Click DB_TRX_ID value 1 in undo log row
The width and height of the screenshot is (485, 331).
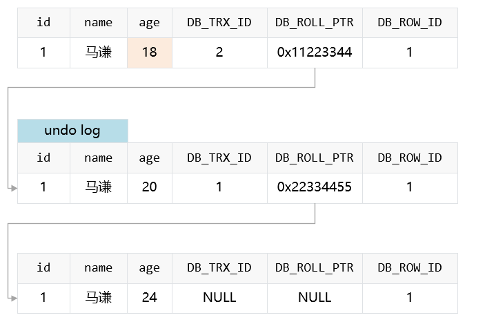(219, 188)
